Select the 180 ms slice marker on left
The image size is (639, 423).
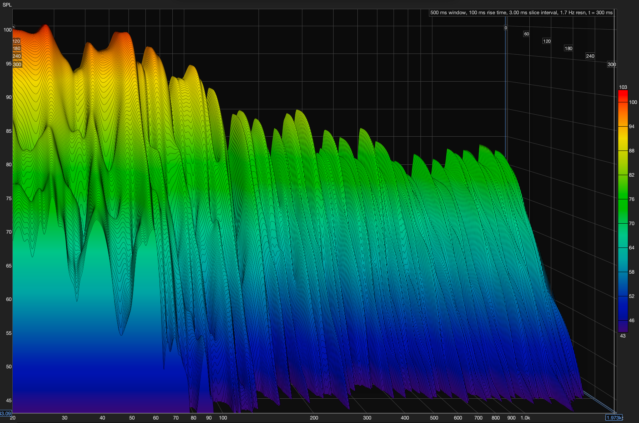pos(17,48)
